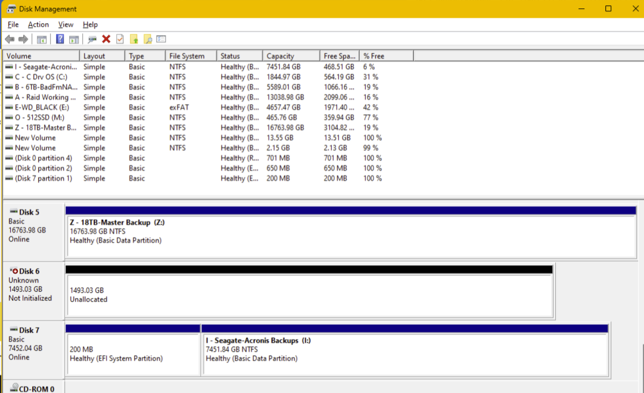Viewport: 644px width, 393px height.
Task: Sort by the File System column header
Action: click(x=191, y=56)
